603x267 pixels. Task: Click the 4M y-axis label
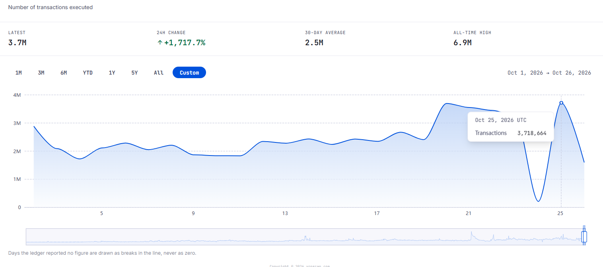pyautogui.click(x=17, y=95)
